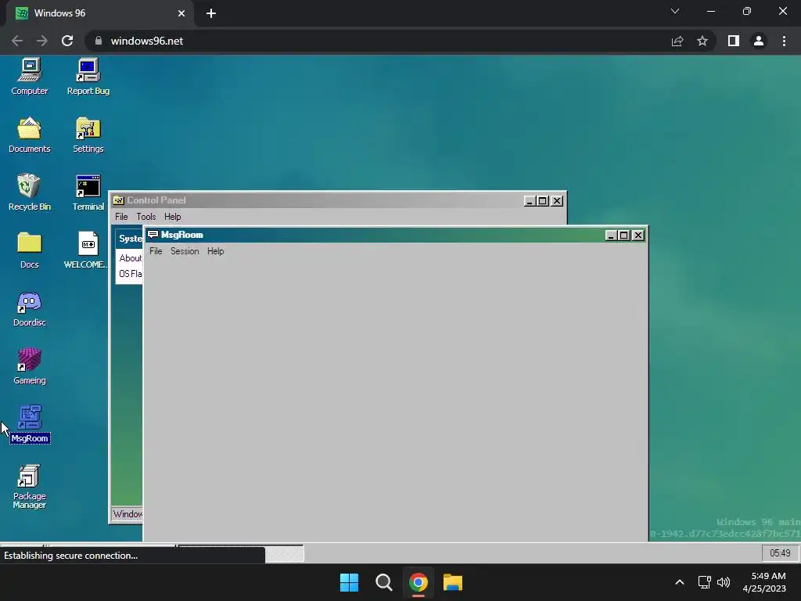Open the Recycle Bin icon
801x601 pixels.
point(29,193)
